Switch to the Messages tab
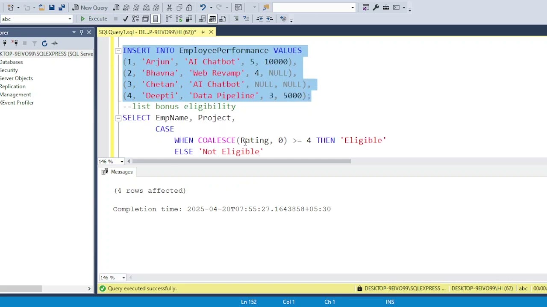 point(118,172)
